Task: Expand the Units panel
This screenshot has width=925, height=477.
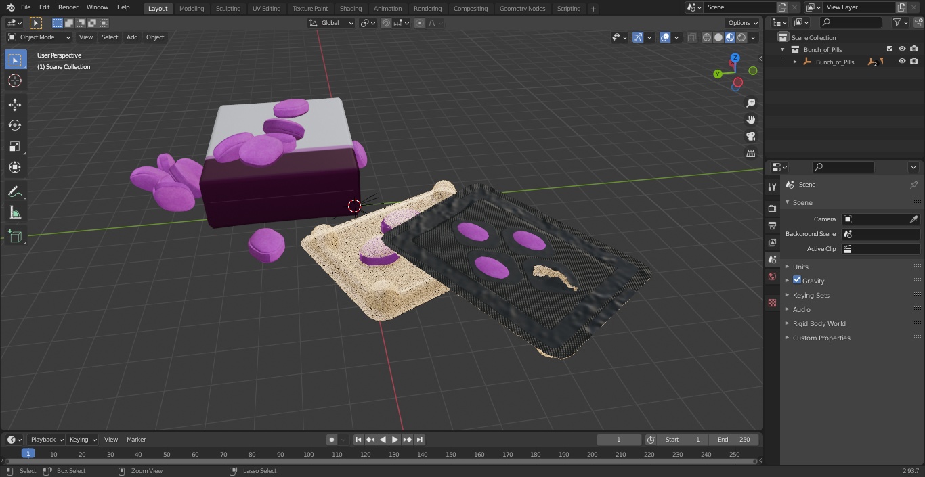Action: tap(800, 267)
